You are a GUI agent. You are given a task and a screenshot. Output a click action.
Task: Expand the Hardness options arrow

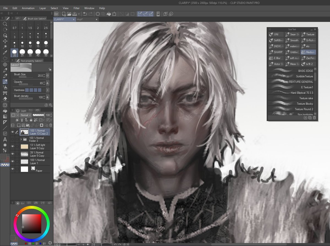pos(48,90)
